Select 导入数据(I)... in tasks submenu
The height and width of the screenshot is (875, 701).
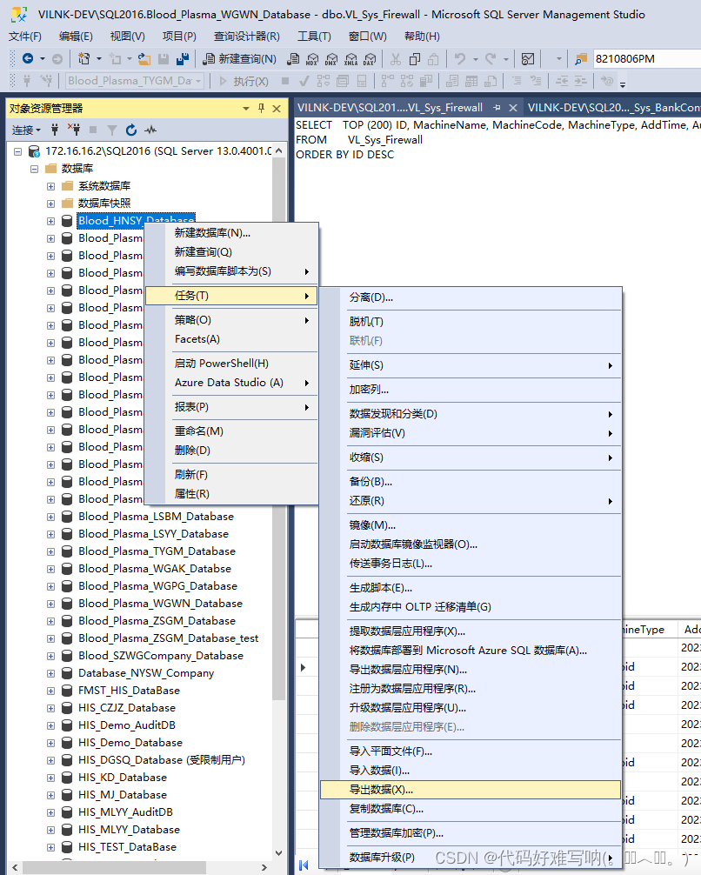click(x=471, y=771)
